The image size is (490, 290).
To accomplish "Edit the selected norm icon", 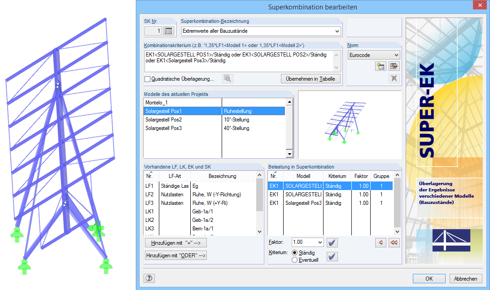I will pyautogui.click(x=394, y=66).
